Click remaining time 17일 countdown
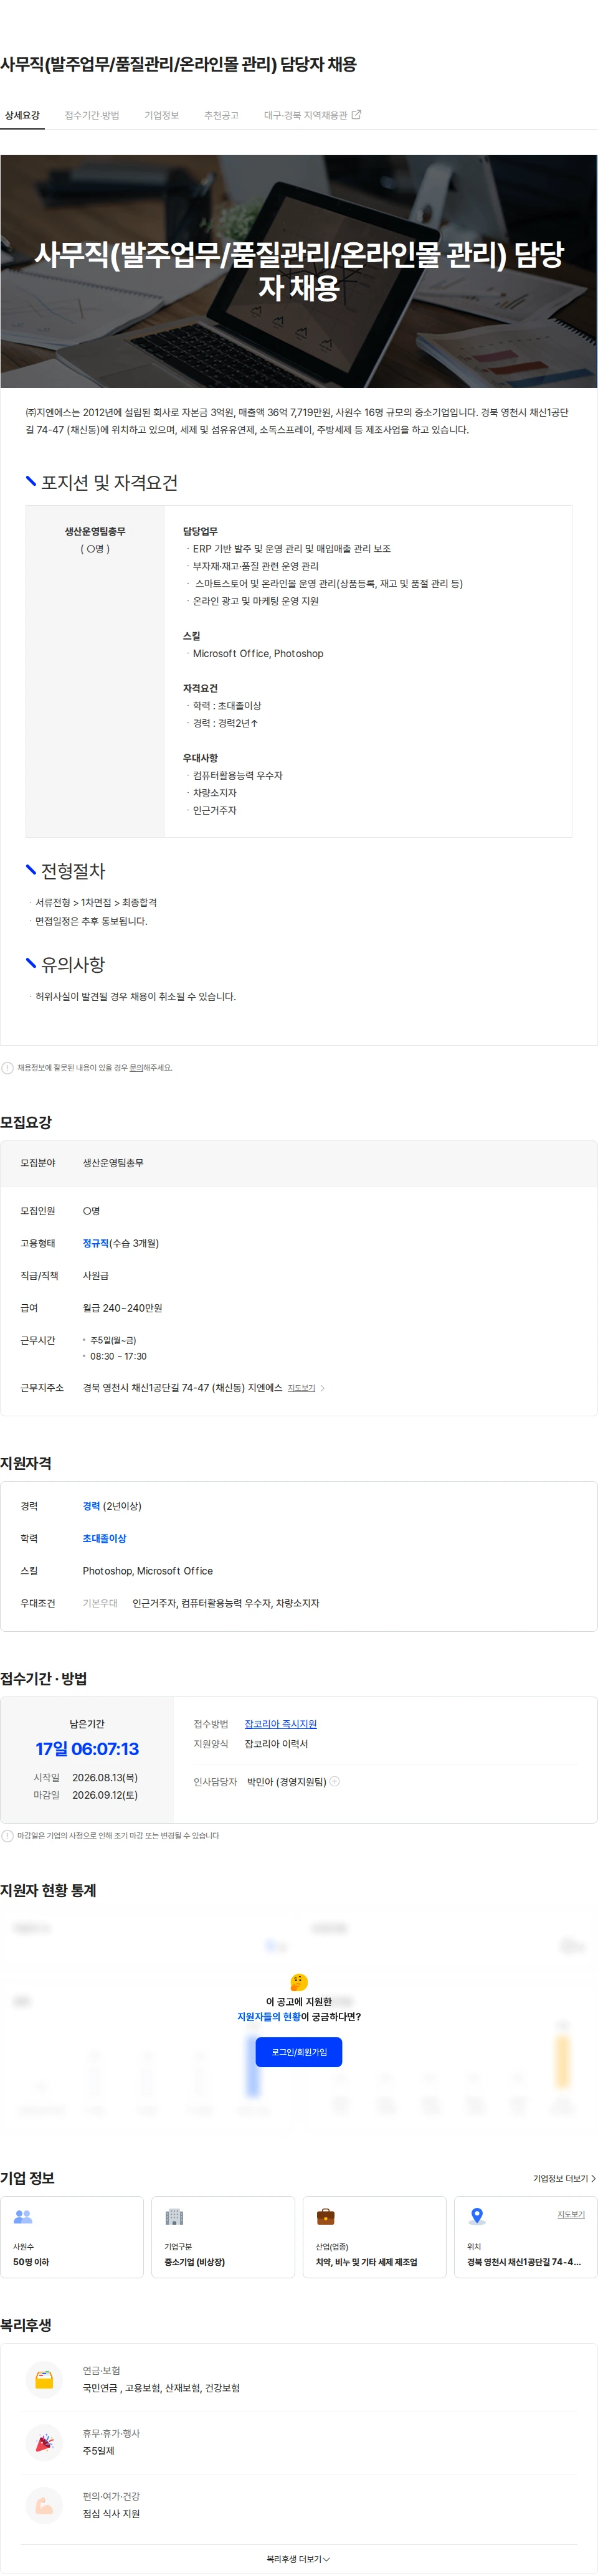Image resolution: width=598 pixels, height=2576 pixels. 87,1749
